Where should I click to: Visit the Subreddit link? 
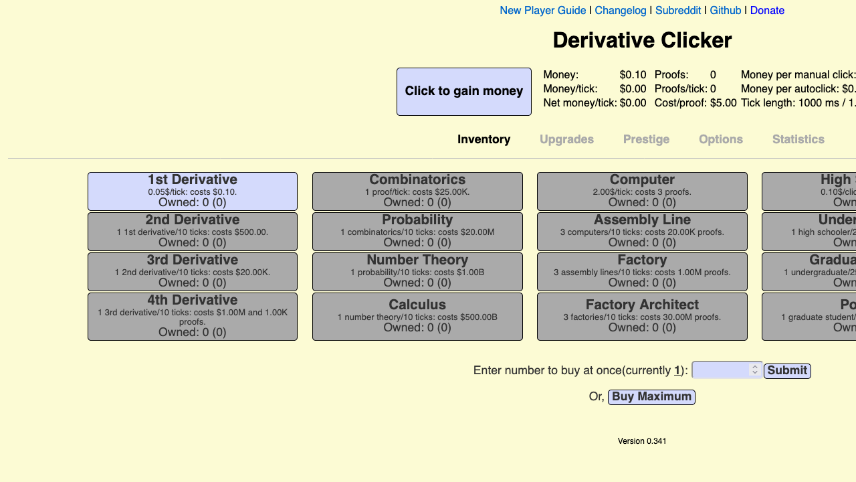[x=678, y=11]
